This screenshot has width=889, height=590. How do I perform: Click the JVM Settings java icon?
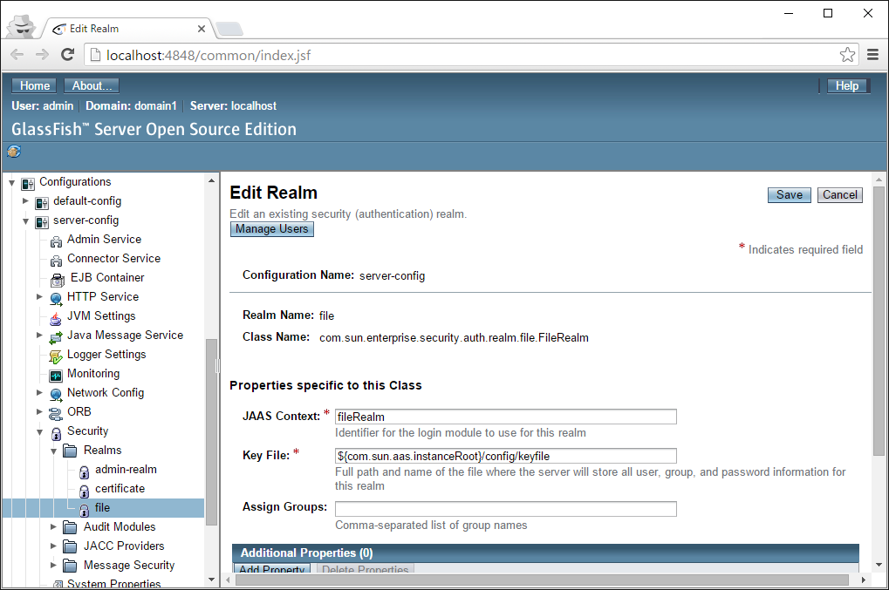56,317
